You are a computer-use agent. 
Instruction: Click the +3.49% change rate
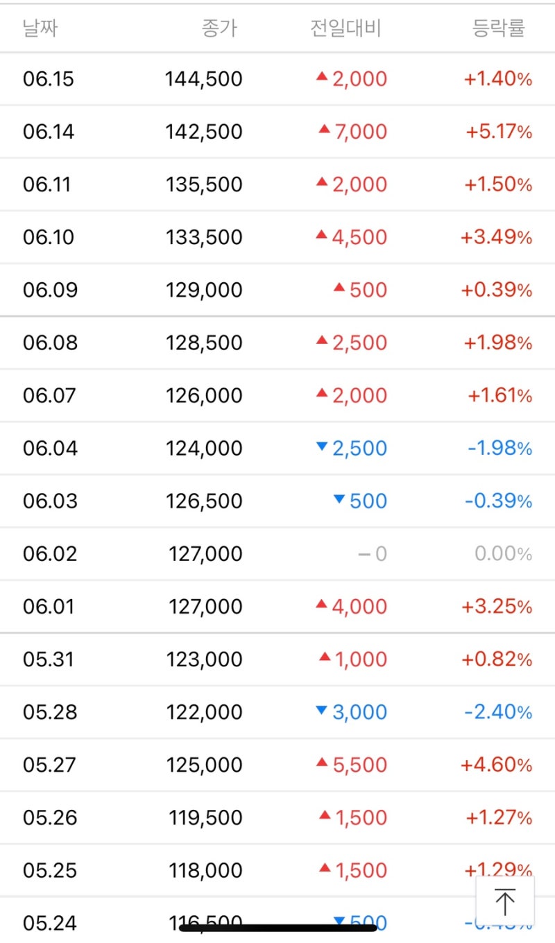click(497, 237)
